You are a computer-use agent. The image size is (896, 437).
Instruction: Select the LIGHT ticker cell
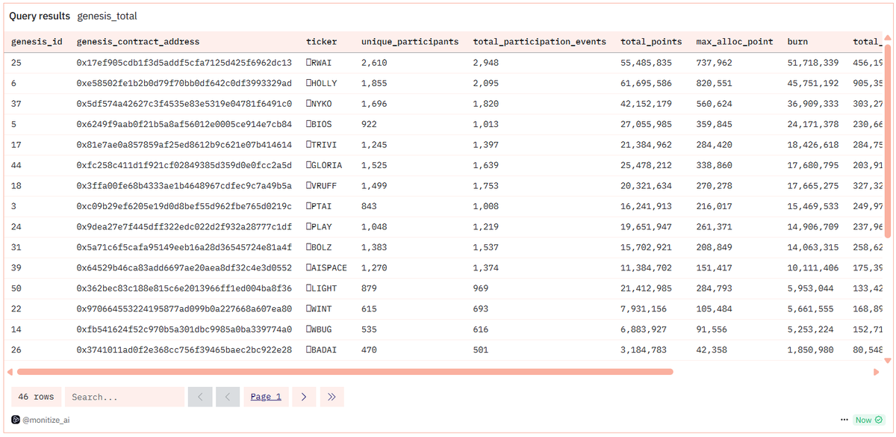pos(321,288)
